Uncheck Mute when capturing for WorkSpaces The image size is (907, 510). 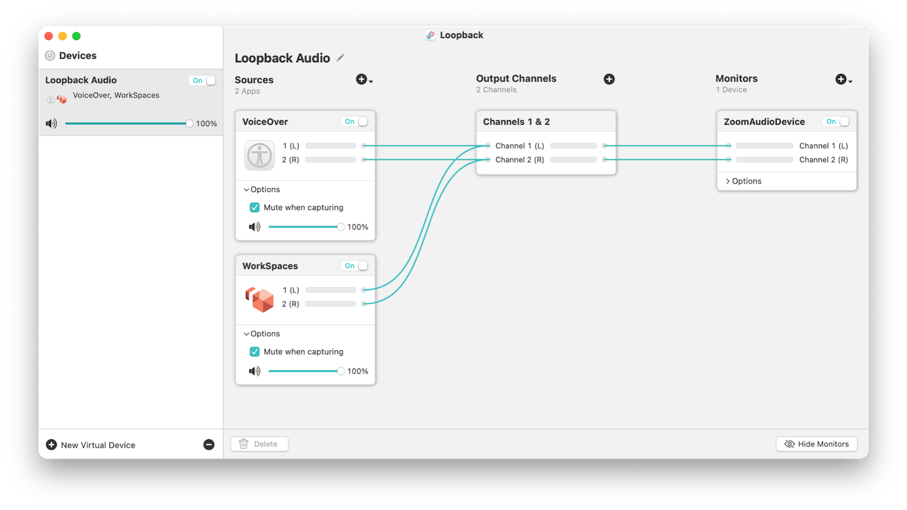click(255, 352)
